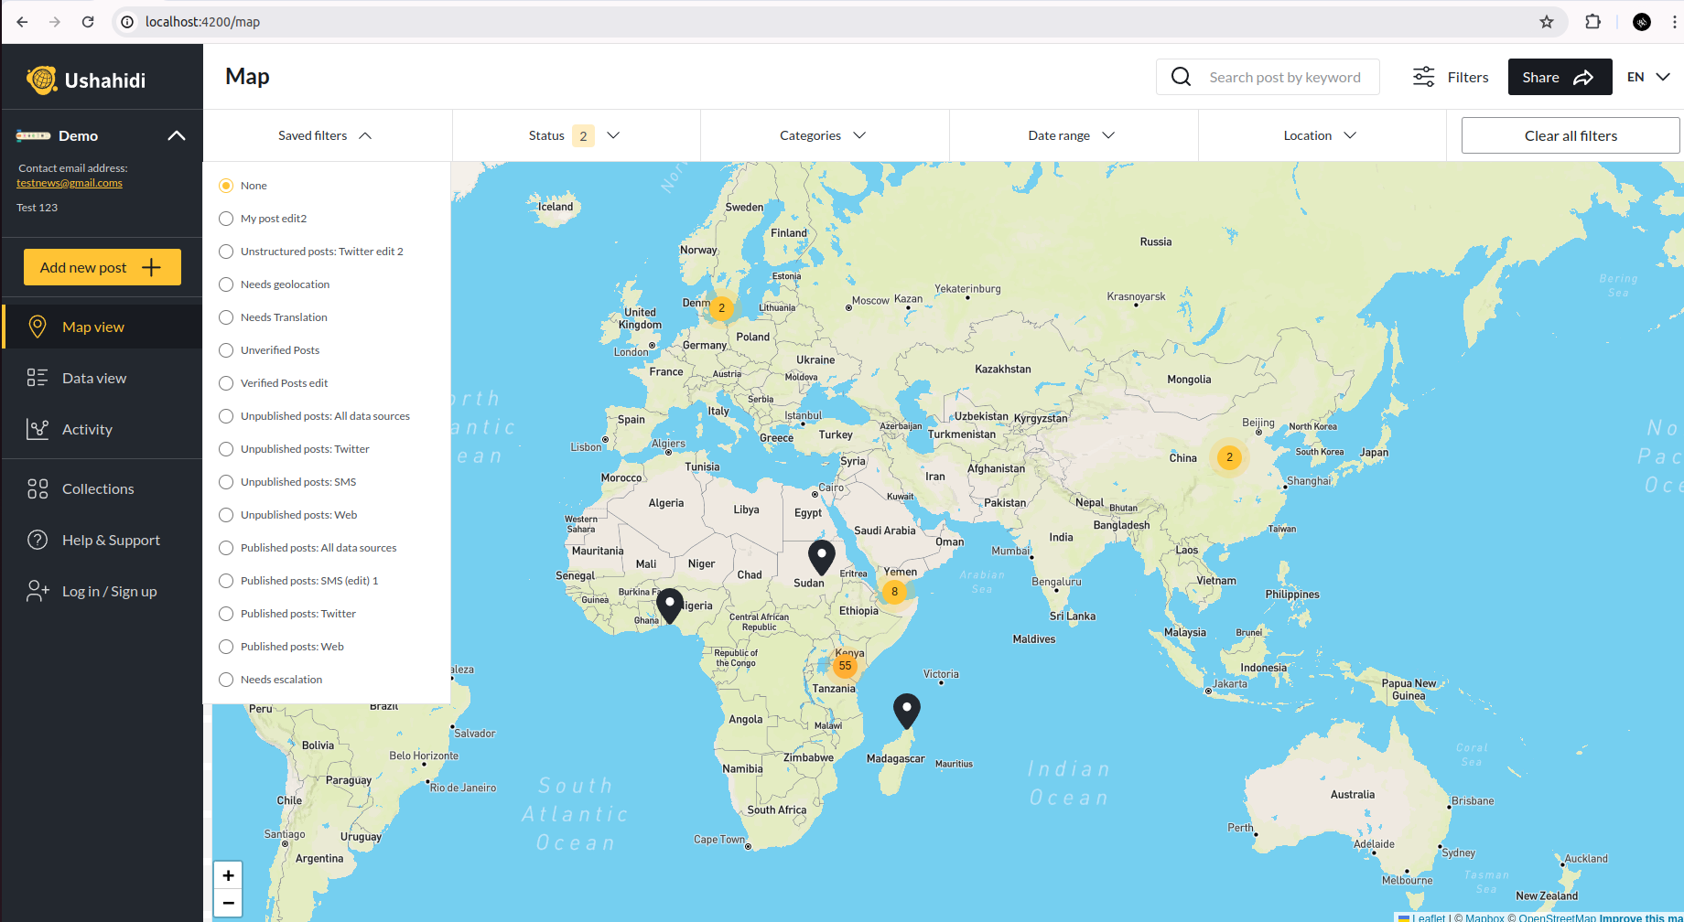Click the Activity chart icon
The image size is (1684, 922).
(38, 429)
